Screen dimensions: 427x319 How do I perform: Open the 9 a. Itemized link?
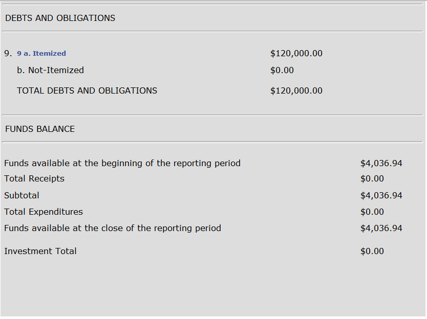click(41, 53)
